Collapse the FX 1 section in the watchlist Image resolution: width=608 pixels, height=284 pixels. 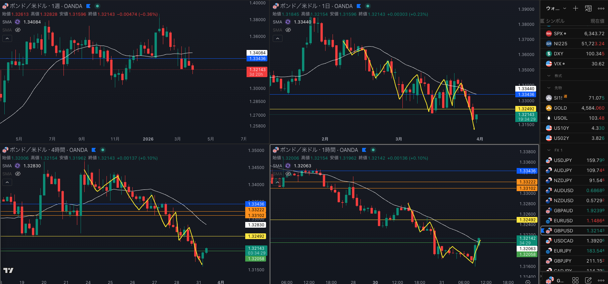(x=549, y=150)
